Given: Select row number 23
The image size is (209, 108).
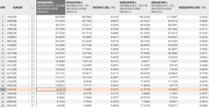Looking at the screenshot, I should (3, 105).
